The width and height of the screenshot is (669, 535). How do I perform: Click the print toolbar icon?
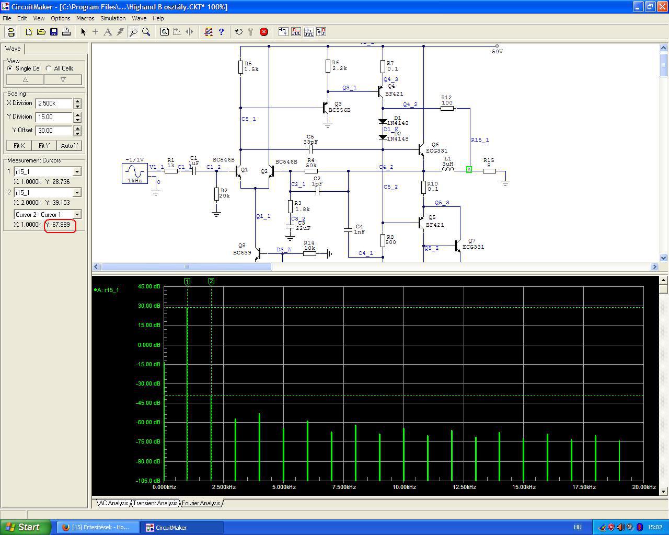tap(66, 32)
